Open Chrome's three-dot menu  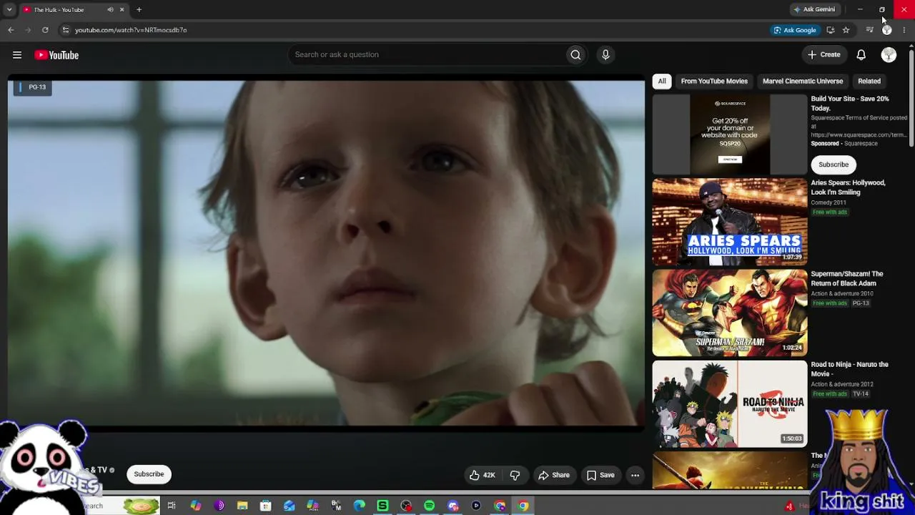(x=904, y=30)
